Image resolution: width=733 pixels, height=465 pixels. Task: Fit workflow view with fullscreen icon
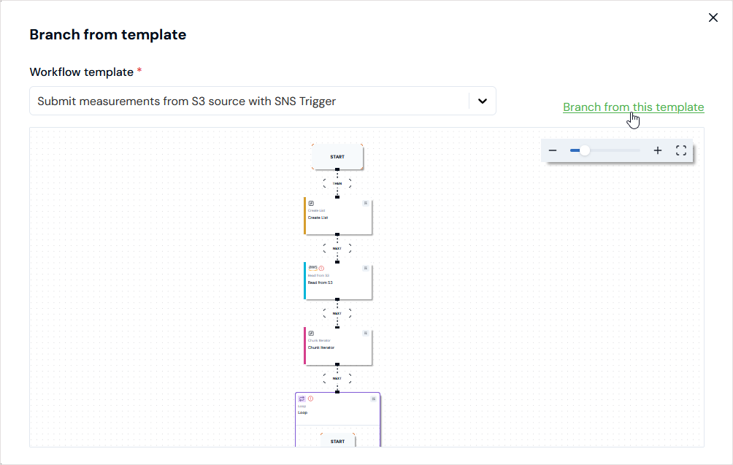click(x=681, y=150)
